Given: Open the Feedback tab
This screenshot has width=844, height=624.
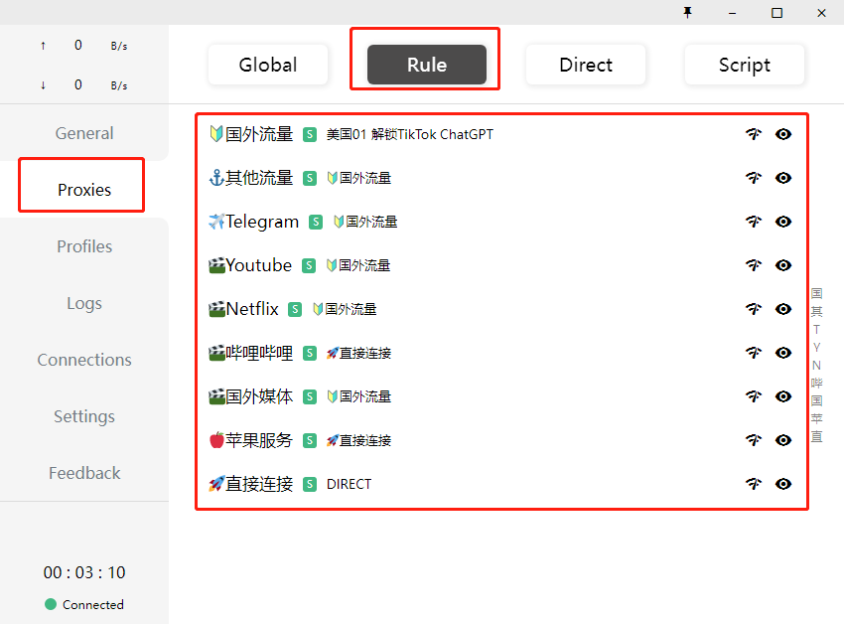Looking at the screenshot, I should pyautogui.click(x=84, y=473).
